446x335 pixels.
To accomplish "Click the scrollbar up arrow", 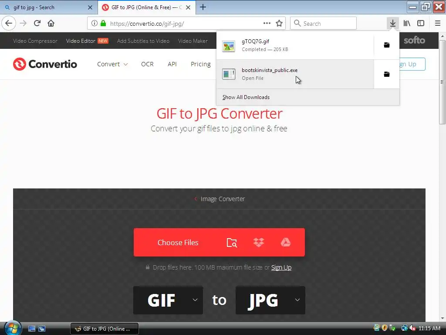I will (x=443, y=36).
